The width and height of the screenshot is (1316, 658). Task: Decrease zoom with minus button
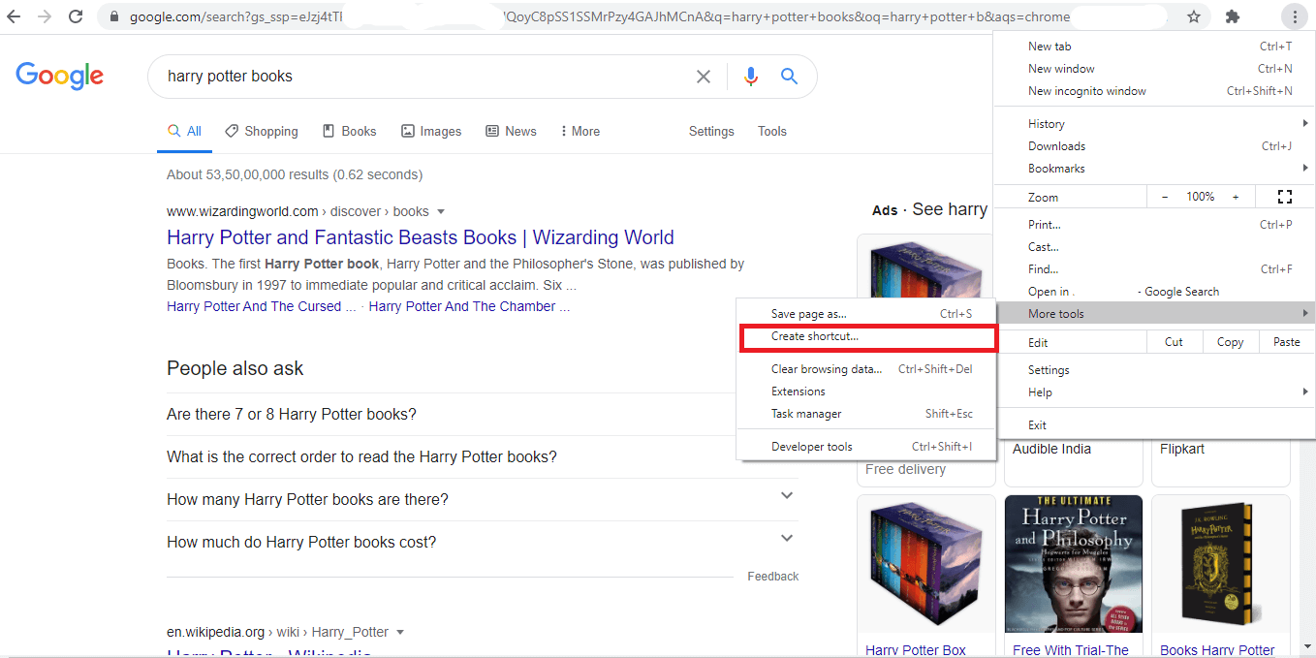pyautogui.click(x=1165, y=197)
